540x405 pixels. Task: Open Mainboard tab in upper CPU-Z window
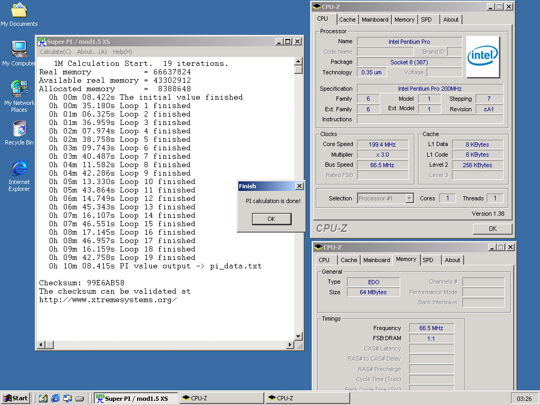click(x=375, y=20)
